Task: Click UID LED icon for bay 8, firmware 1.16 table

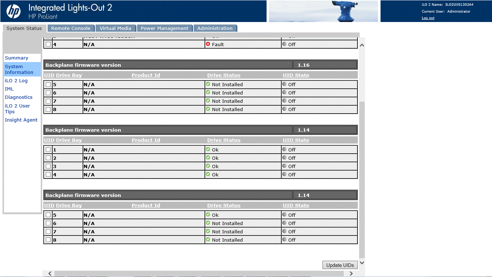Action: pyautogui.click(x=285, y=109)
